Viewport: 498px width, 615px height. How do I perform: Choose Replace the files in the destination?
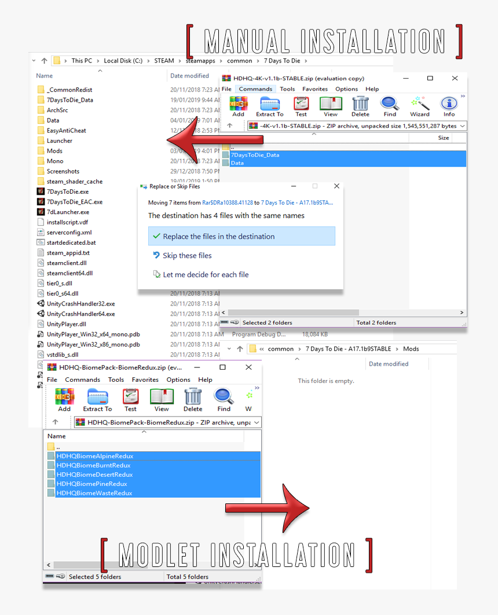tap(241, 236)
